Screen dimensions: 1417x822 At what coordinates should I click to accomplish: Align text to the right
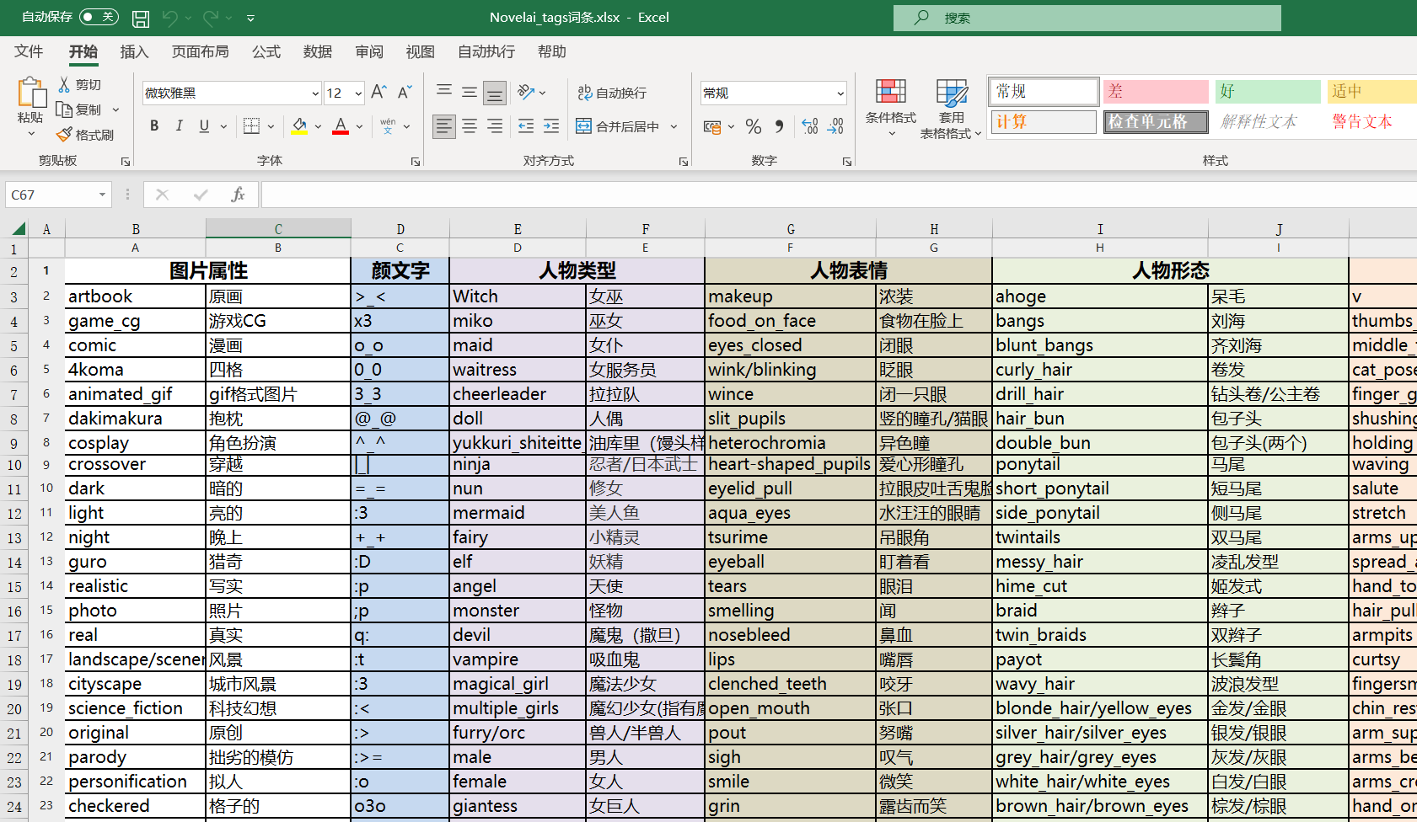click(495, 126)
